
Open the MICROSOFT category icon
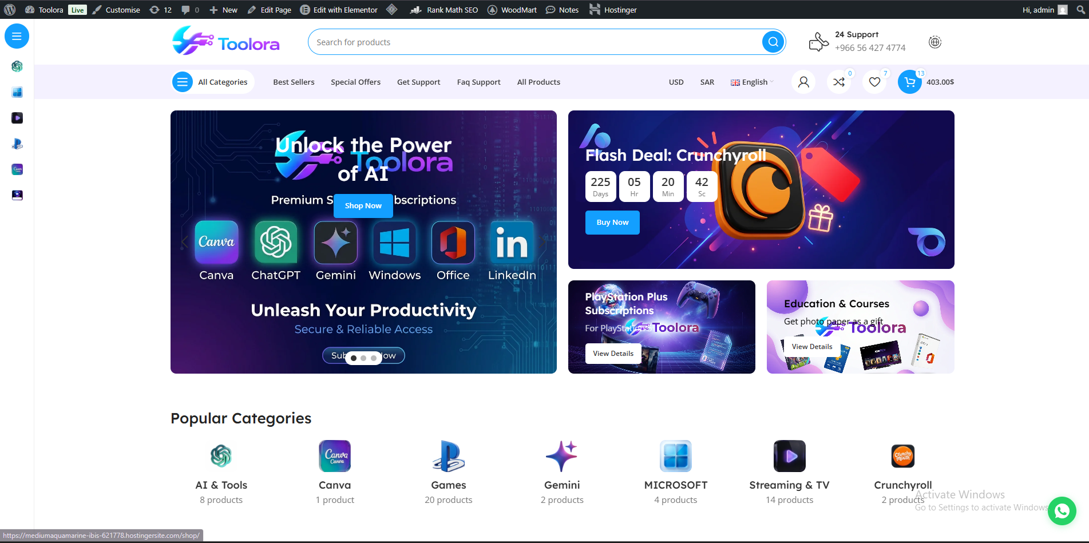pos(676,456)
